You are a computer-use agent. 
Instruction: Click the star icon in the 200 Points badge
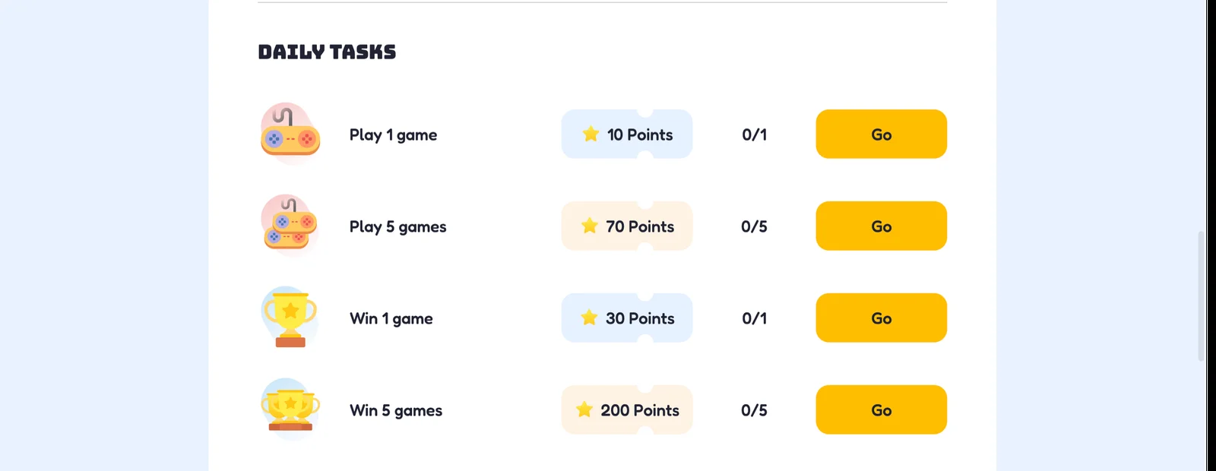click(x=584, y=409)
